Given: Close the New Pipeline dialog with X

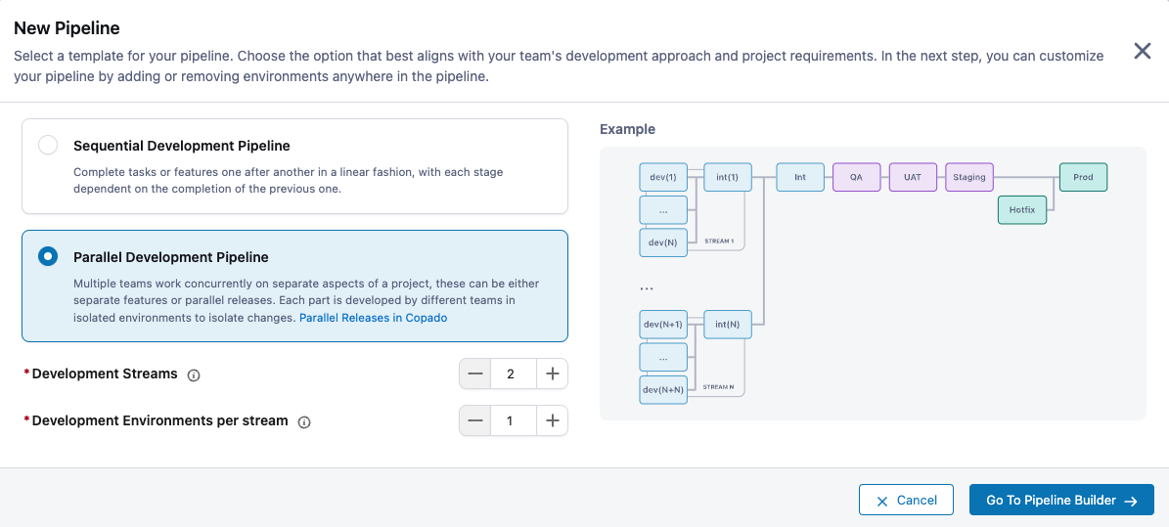Looking at the screenshot, I should click(x=1143, y=52).
